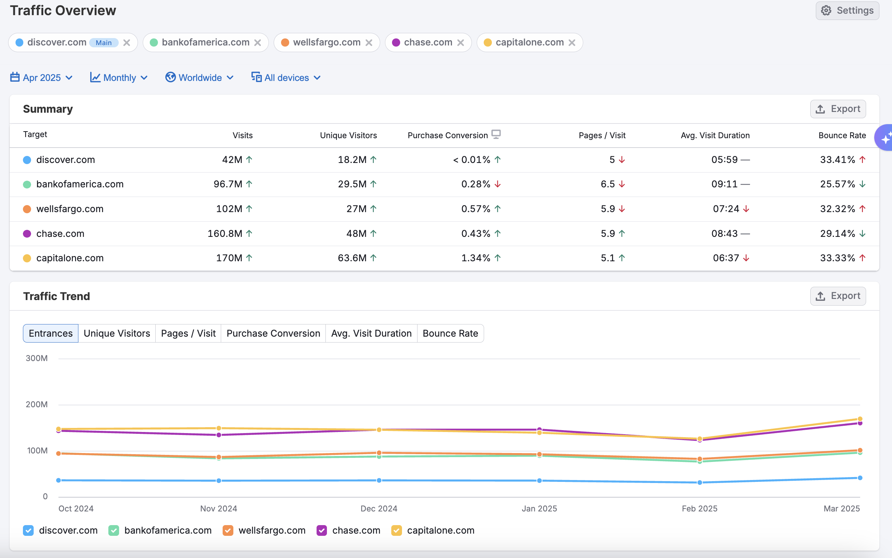892x558 pixels.
Task: Open the Monthly granularity dropdown
Action: (119, 78)
